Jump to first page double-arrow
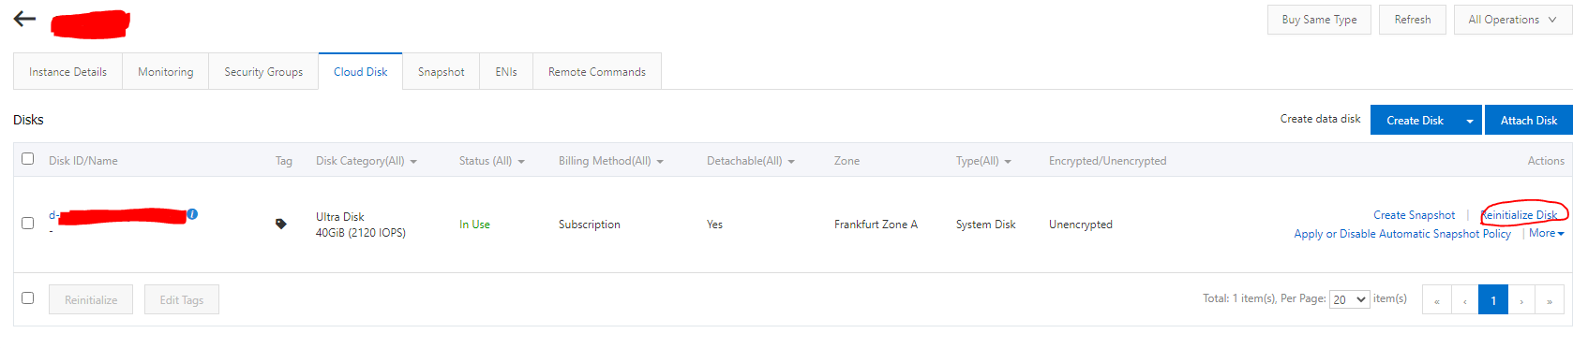1588x348 pixels. (x=1436, y=299)
